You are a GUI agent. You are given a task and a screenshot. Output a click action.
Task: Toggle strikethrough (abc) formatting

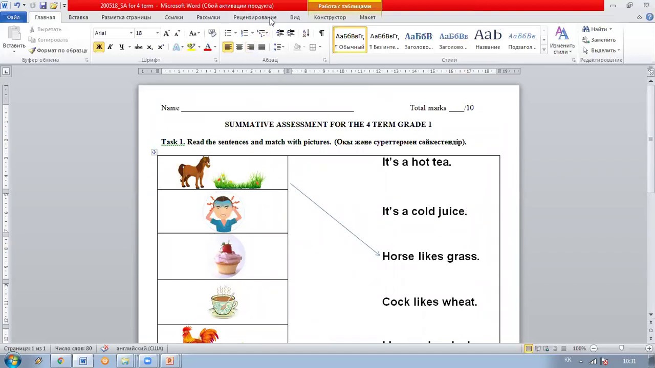pyautogui.click(x=138, y=47)
